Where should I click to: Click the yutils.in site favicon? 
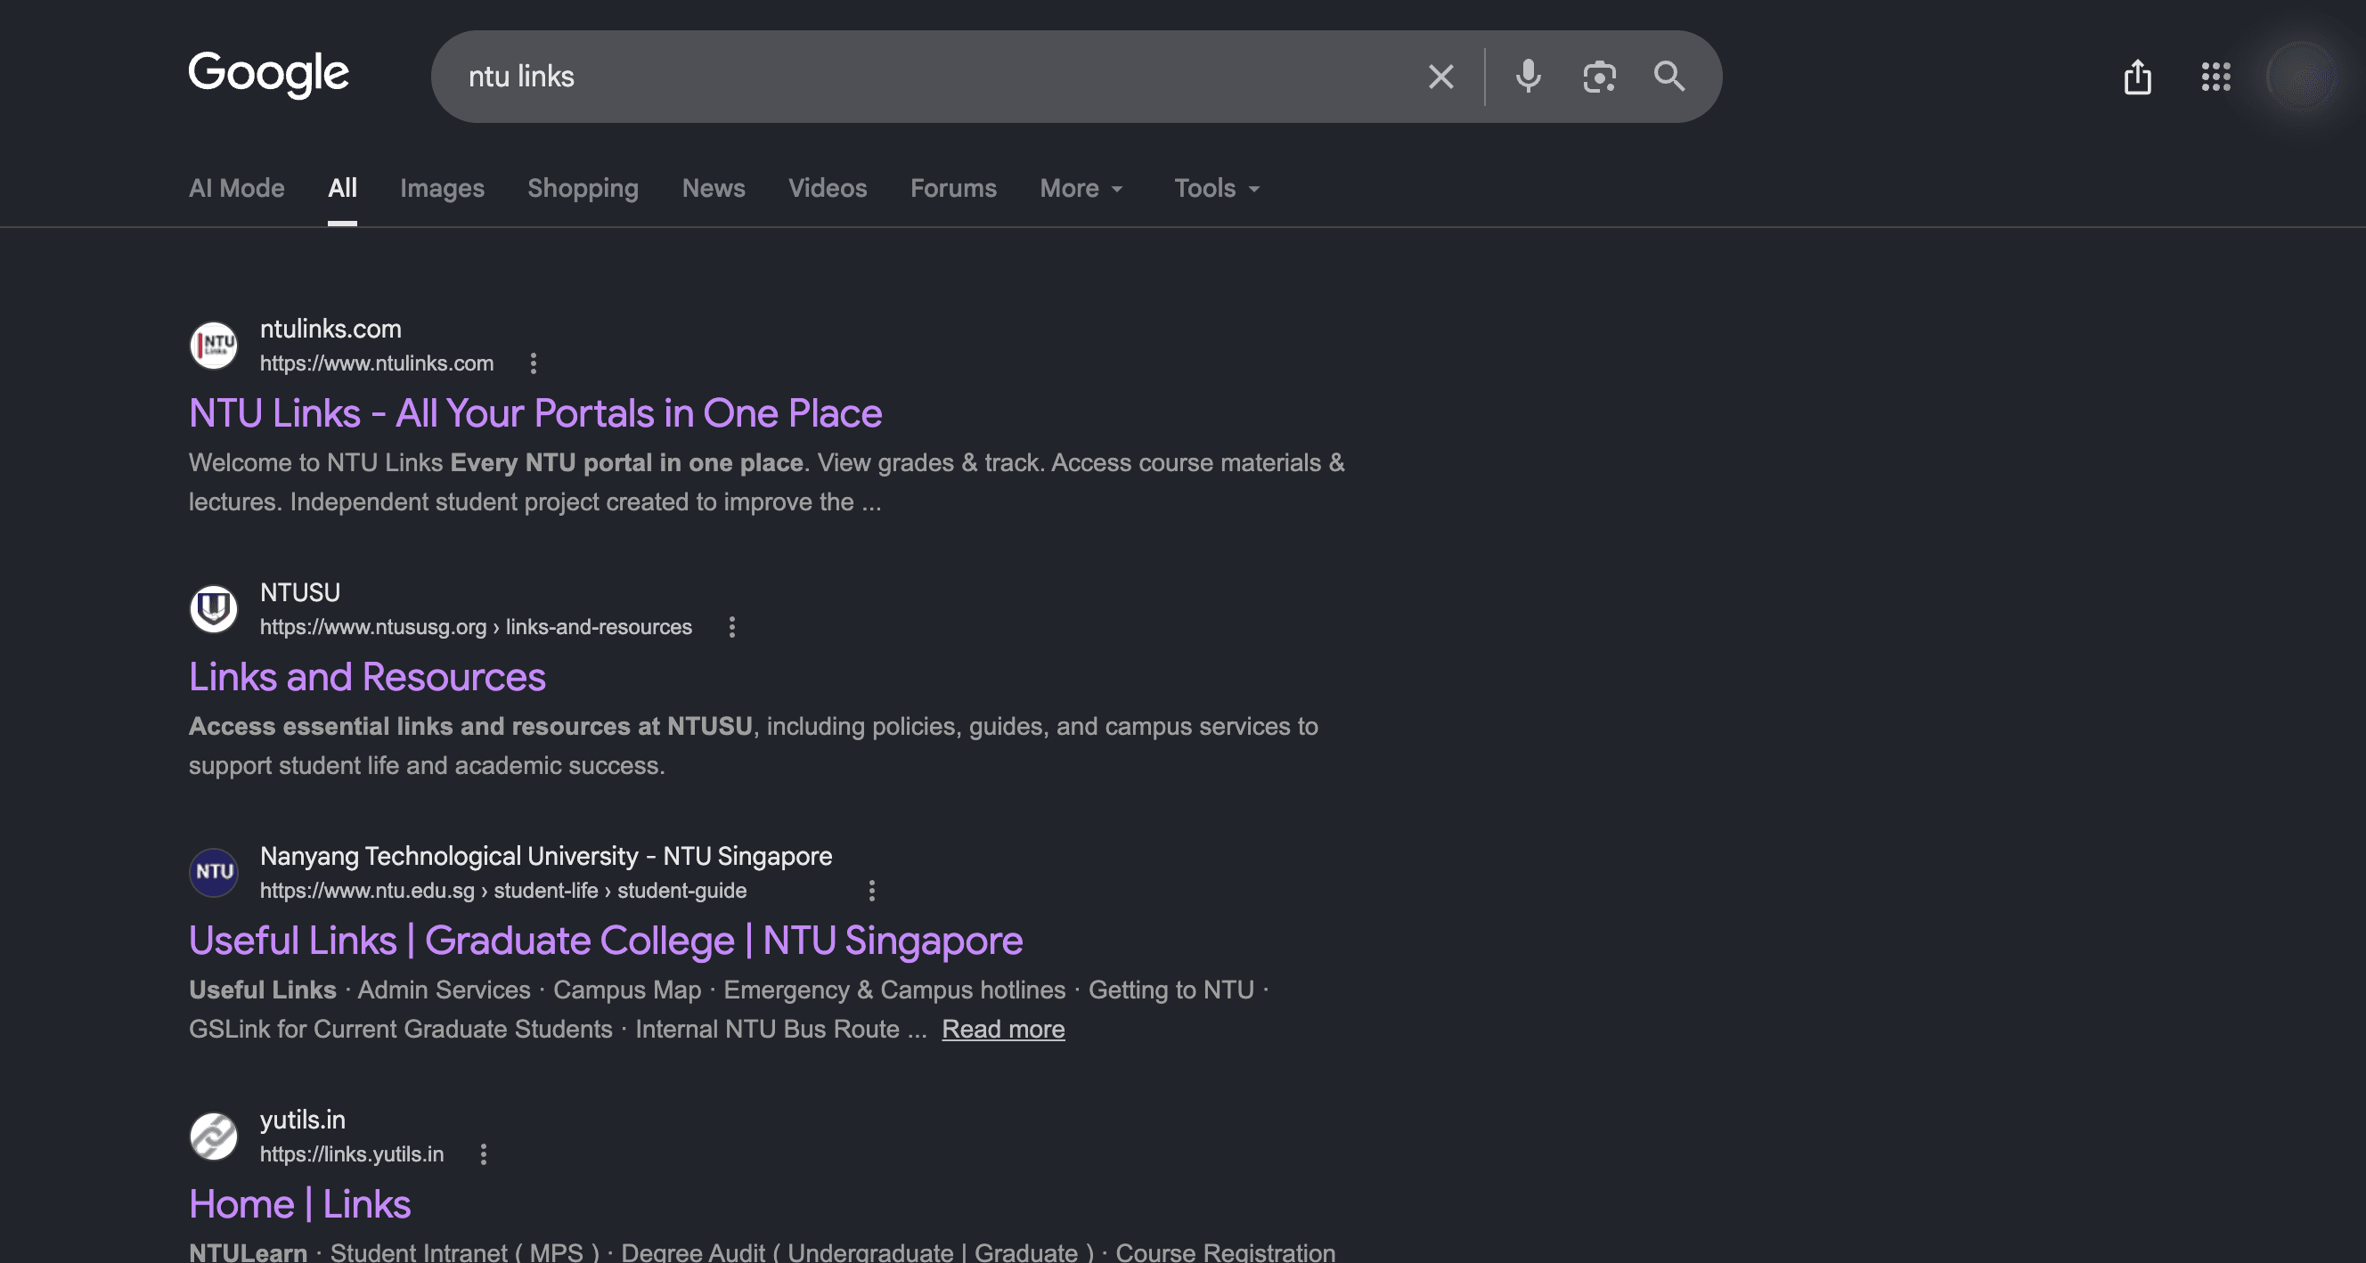[213, 1137]
